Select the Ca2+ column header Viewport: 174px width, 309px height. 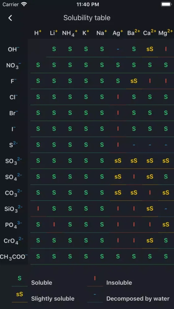[150, 32]
